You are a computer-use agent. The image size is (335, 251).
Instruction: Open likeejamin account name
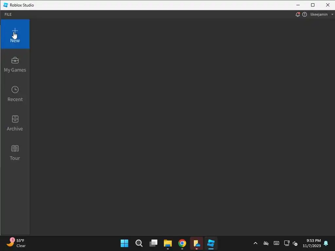tap(319, 14)
